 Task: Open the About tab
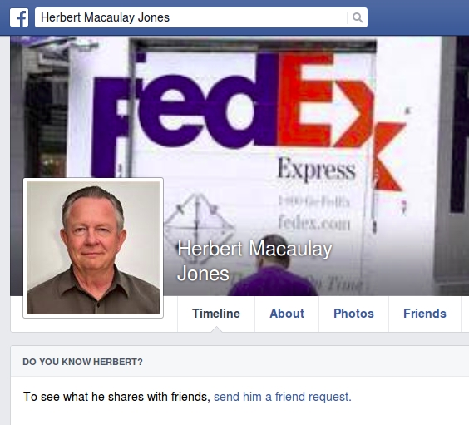(287, 314)
